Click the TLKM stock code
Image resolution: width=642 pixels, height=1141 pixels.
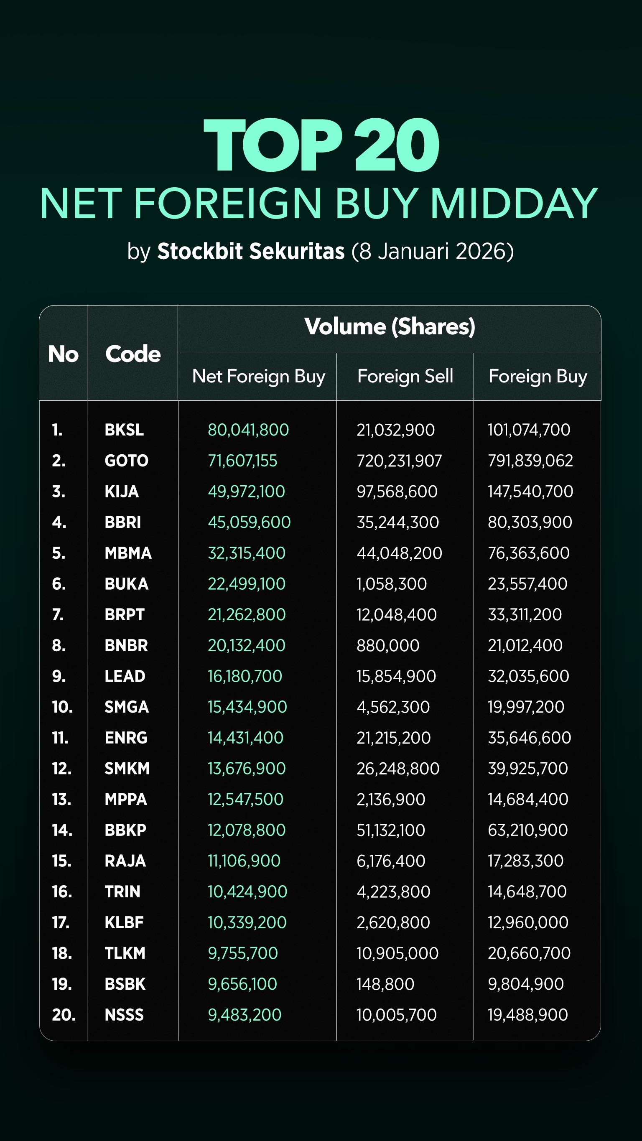point(125,953)
